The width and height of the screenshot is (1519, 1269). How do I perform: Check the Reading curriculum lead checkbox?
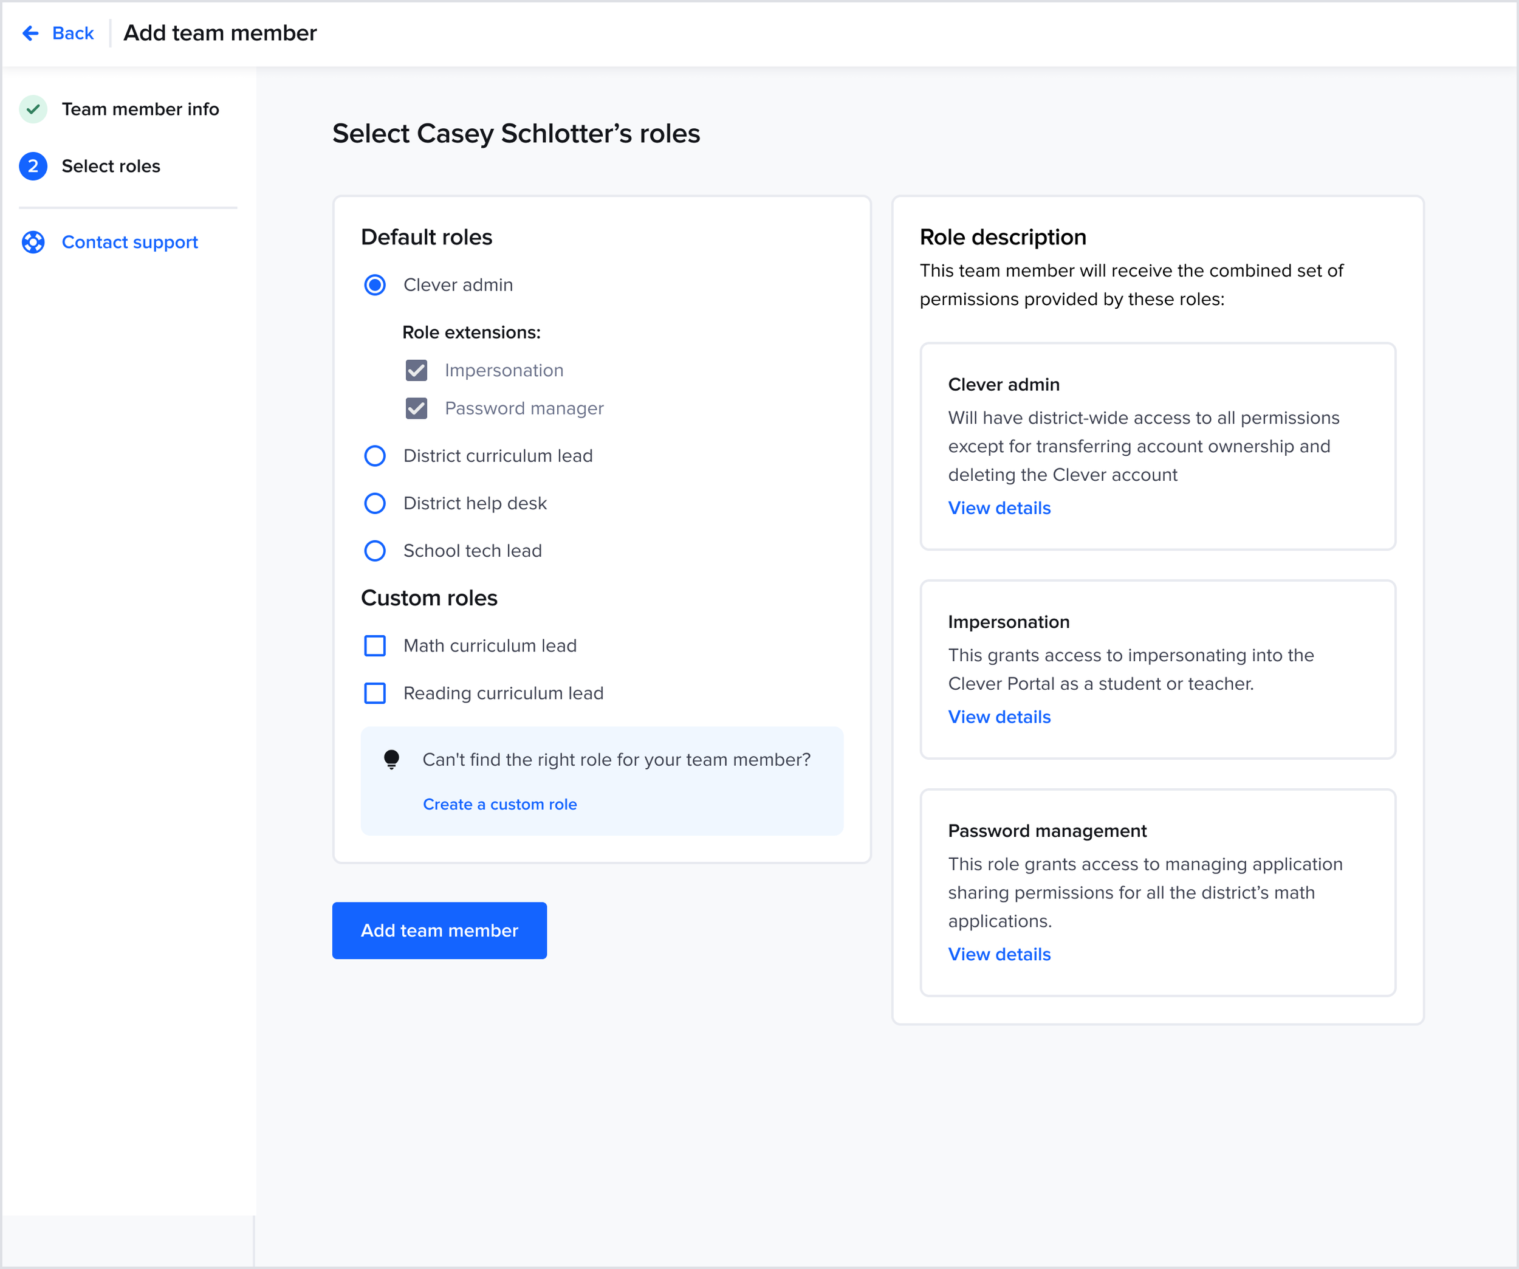click(x=375, y=694)
